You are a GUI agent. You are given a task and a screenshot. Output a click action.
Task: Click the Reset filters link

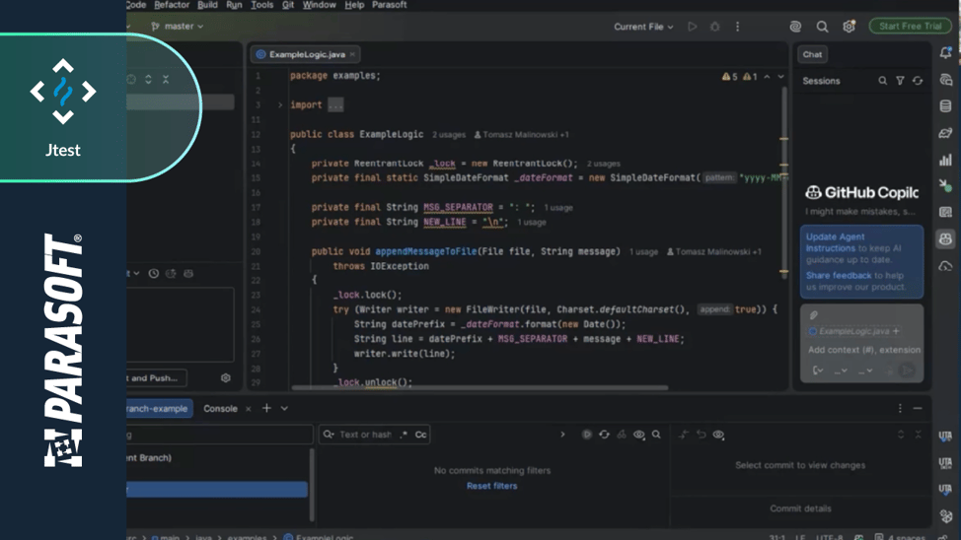point(491,486)
